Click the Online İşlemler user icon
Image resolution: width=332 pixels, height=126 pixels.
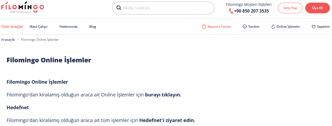pyautogui.click(x=273, y=27)
